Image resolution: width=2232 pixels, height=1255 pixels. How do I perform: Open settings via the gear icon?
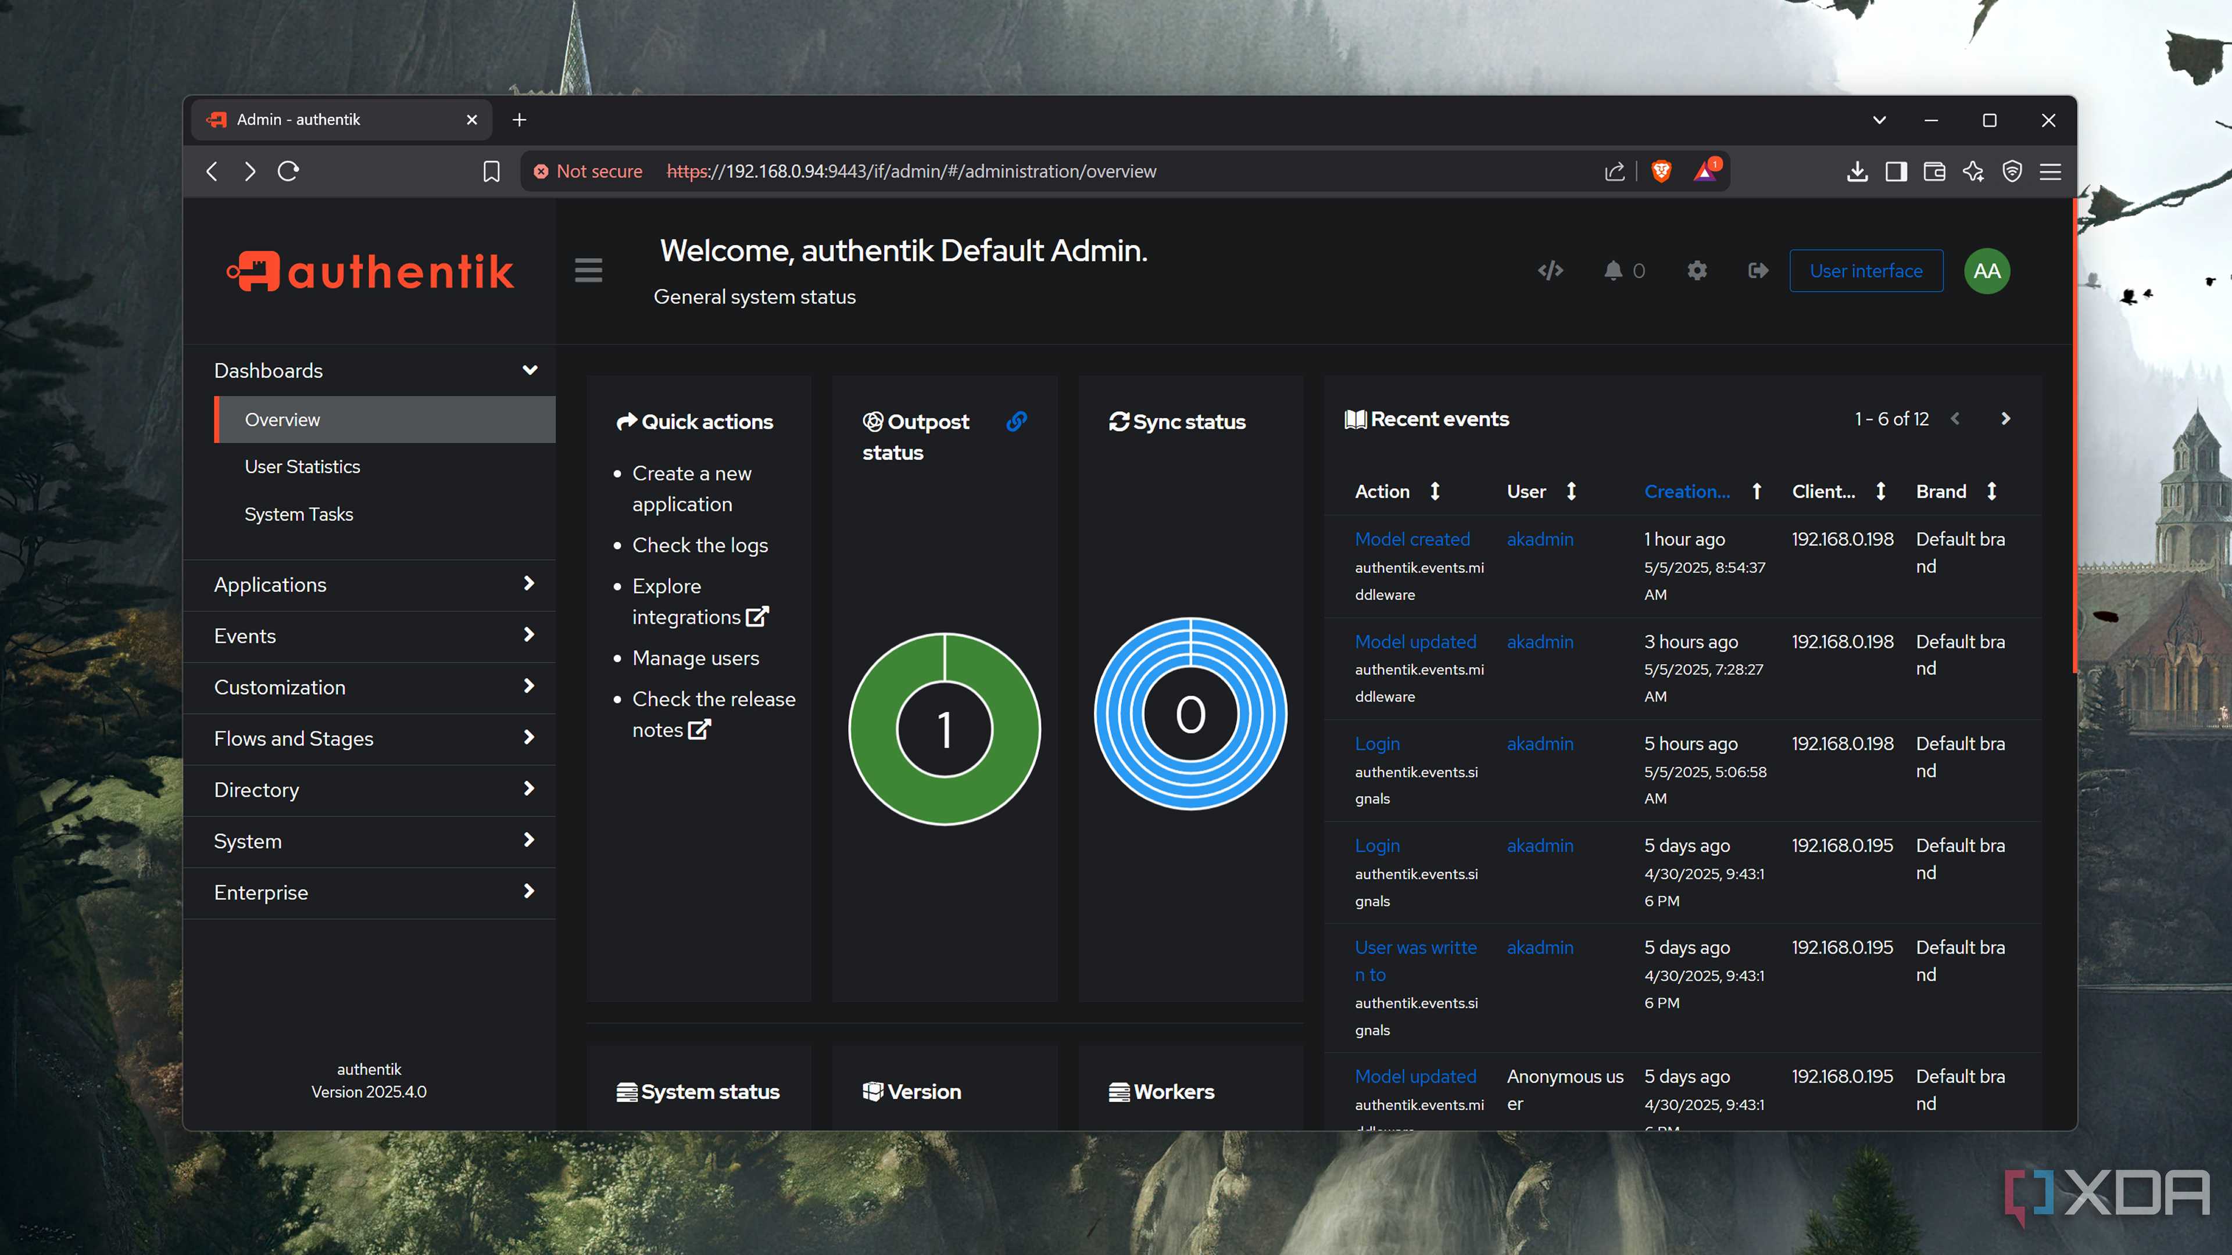[1697, 271]
